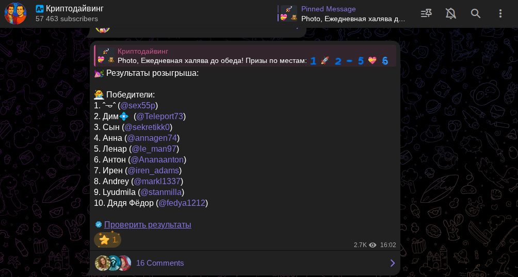This screenshot has height=277, width=518.
Task: Click the pinned messages list icon
Action: [x=426, y=13]
